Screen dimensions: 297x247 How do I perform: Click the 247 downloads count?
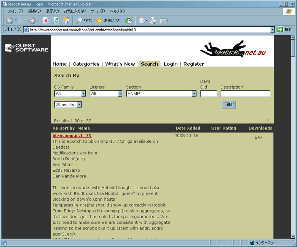(x=259, y=137)
